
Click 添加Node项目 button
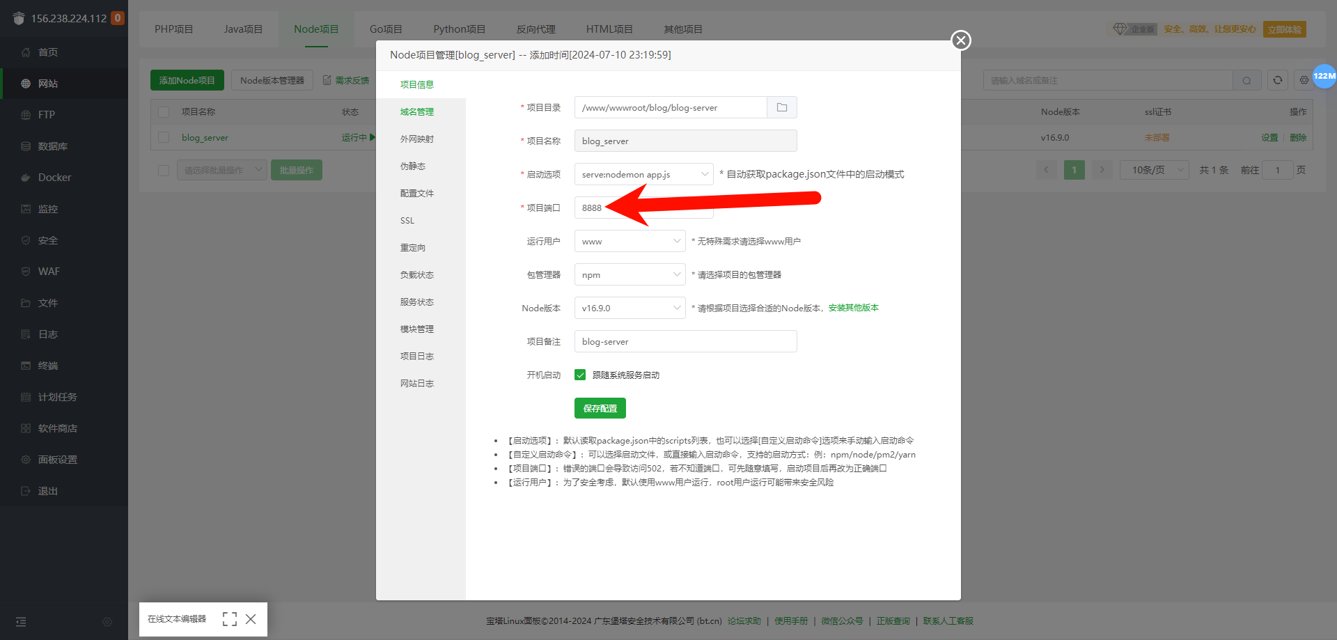point(187,80)
